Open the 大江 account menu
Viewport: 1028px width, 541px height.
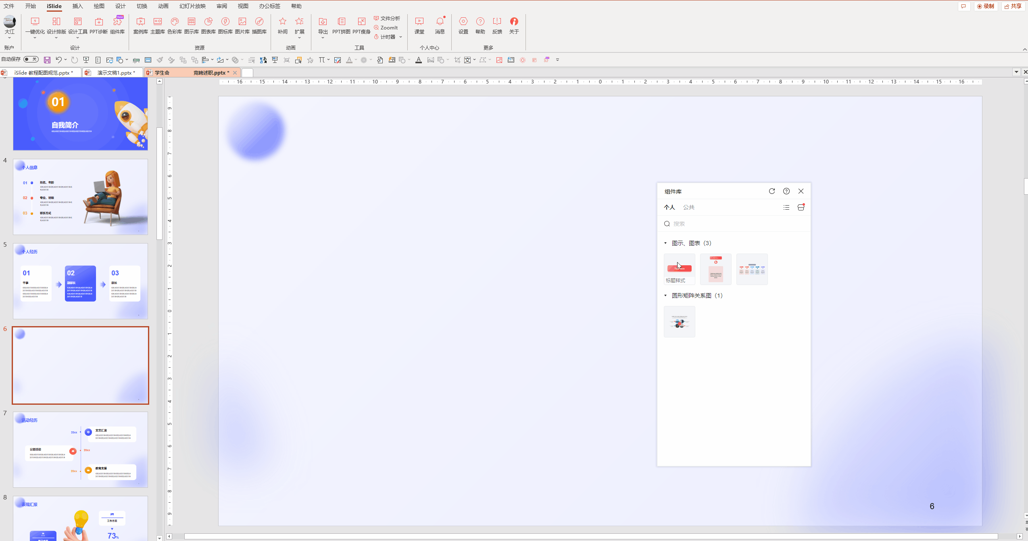pyautogui.click(x=9, y=27)
